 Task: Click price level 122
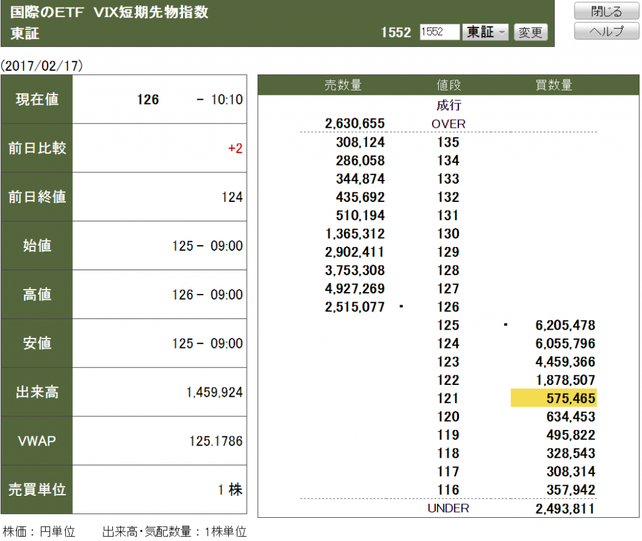coord(448,380)
